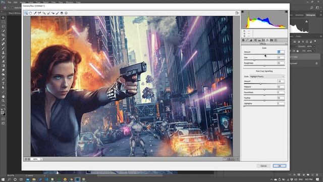Open the Edit menu
This screenshot has height=182, width=323.
(x=16, y=2)
